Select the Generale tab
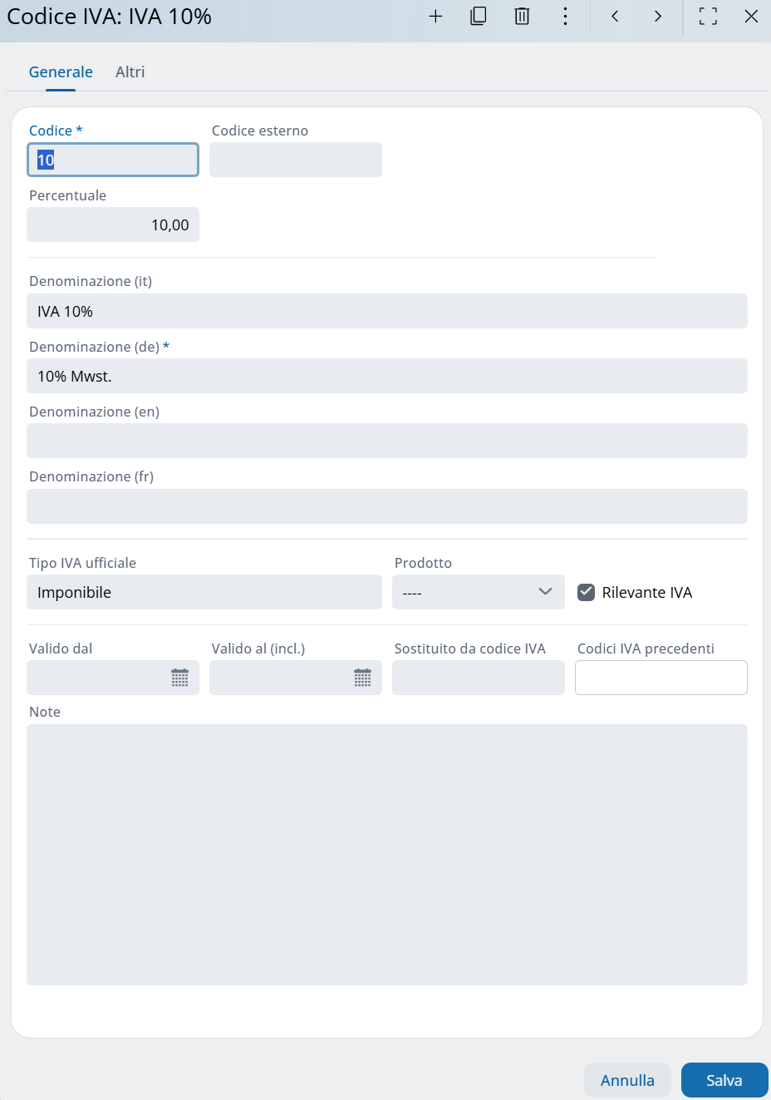Viewport: 771px width, 1100px height. click(61, 72)
